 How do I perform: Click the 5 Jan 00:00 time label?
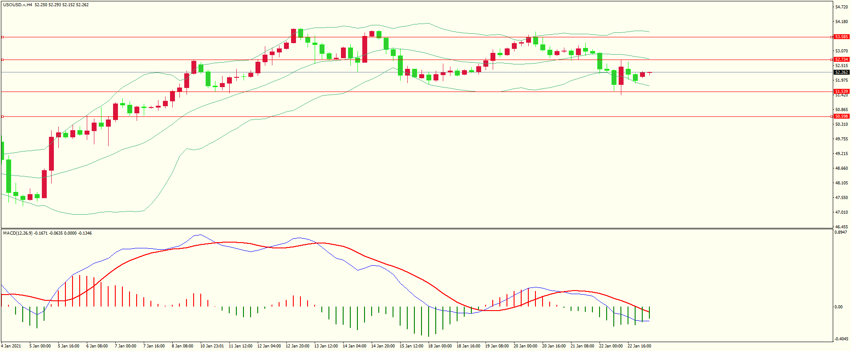coord(40,346)
